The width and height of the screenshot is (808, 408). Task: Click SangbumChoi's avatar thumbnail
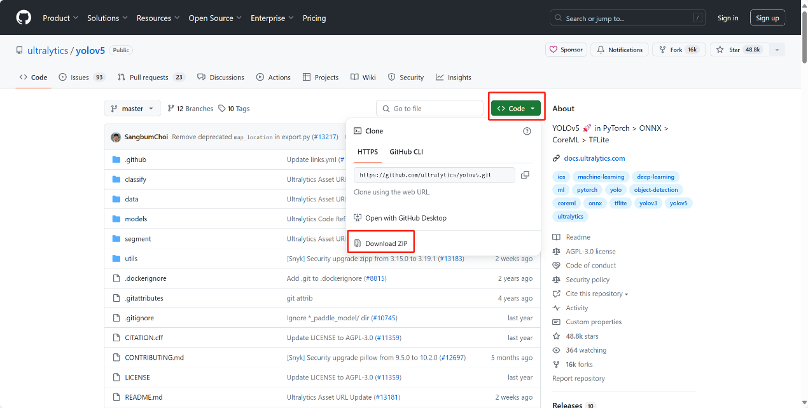(x=116, y=137)
